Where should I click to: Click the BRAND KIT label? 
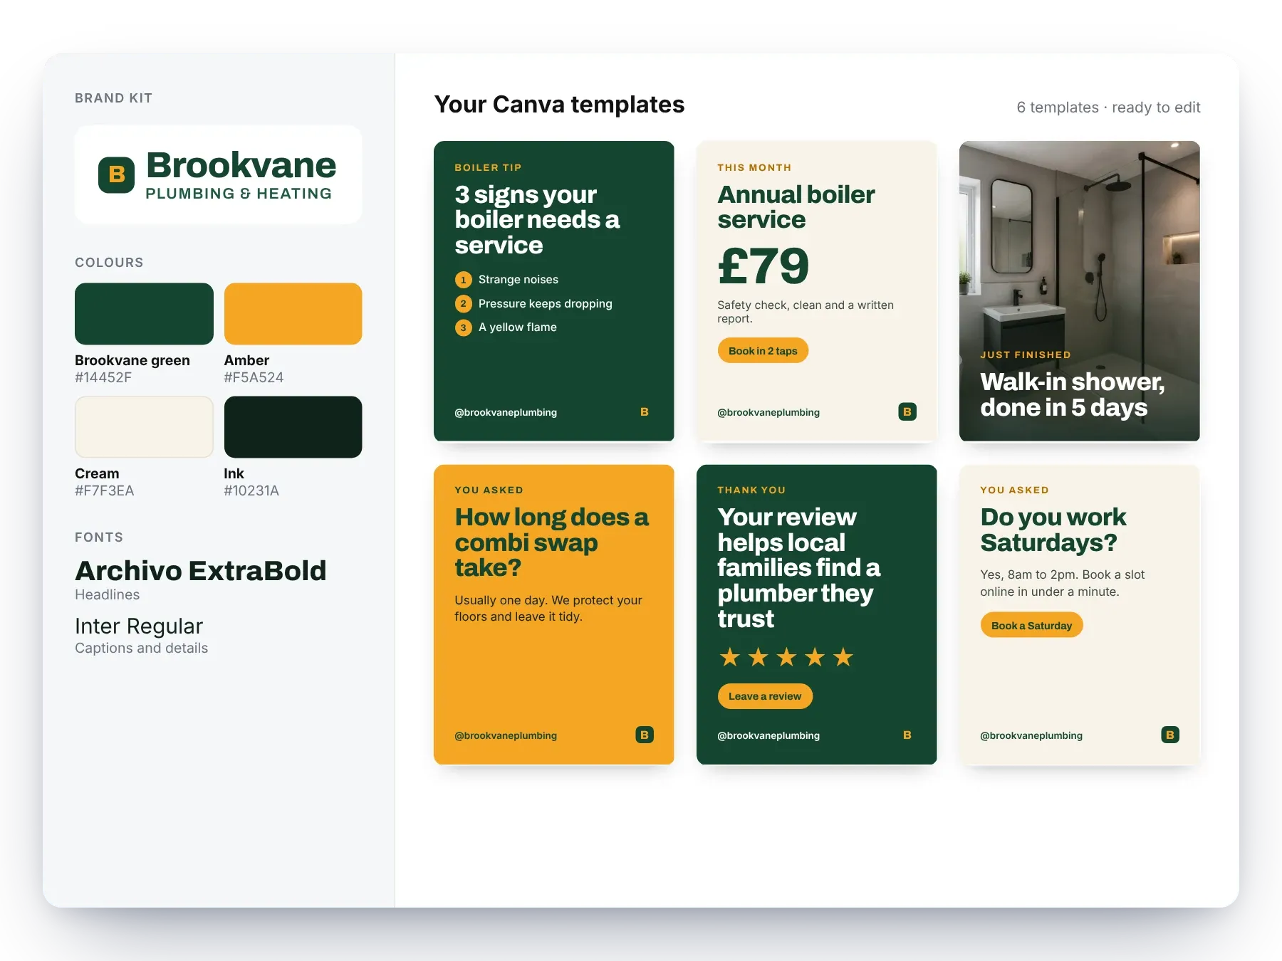click(x=113, y=98)
